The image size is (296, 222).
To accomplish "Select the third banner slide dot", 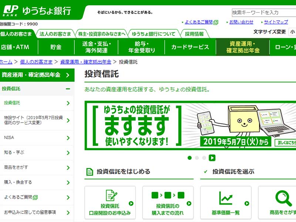I will (204, 158).
